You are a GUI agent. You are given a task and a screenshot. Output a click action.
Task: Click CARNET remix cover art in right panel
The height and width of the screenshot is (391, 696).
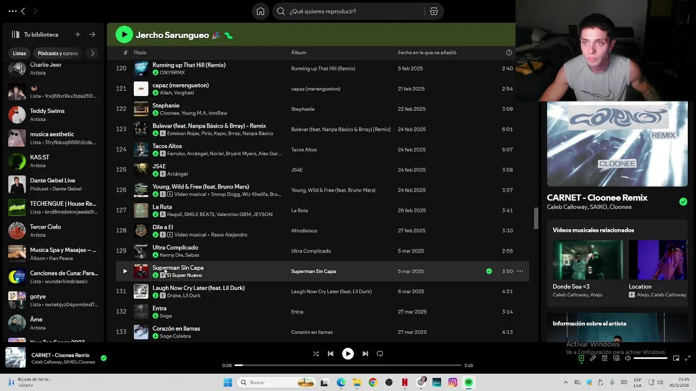click(617, 144)
